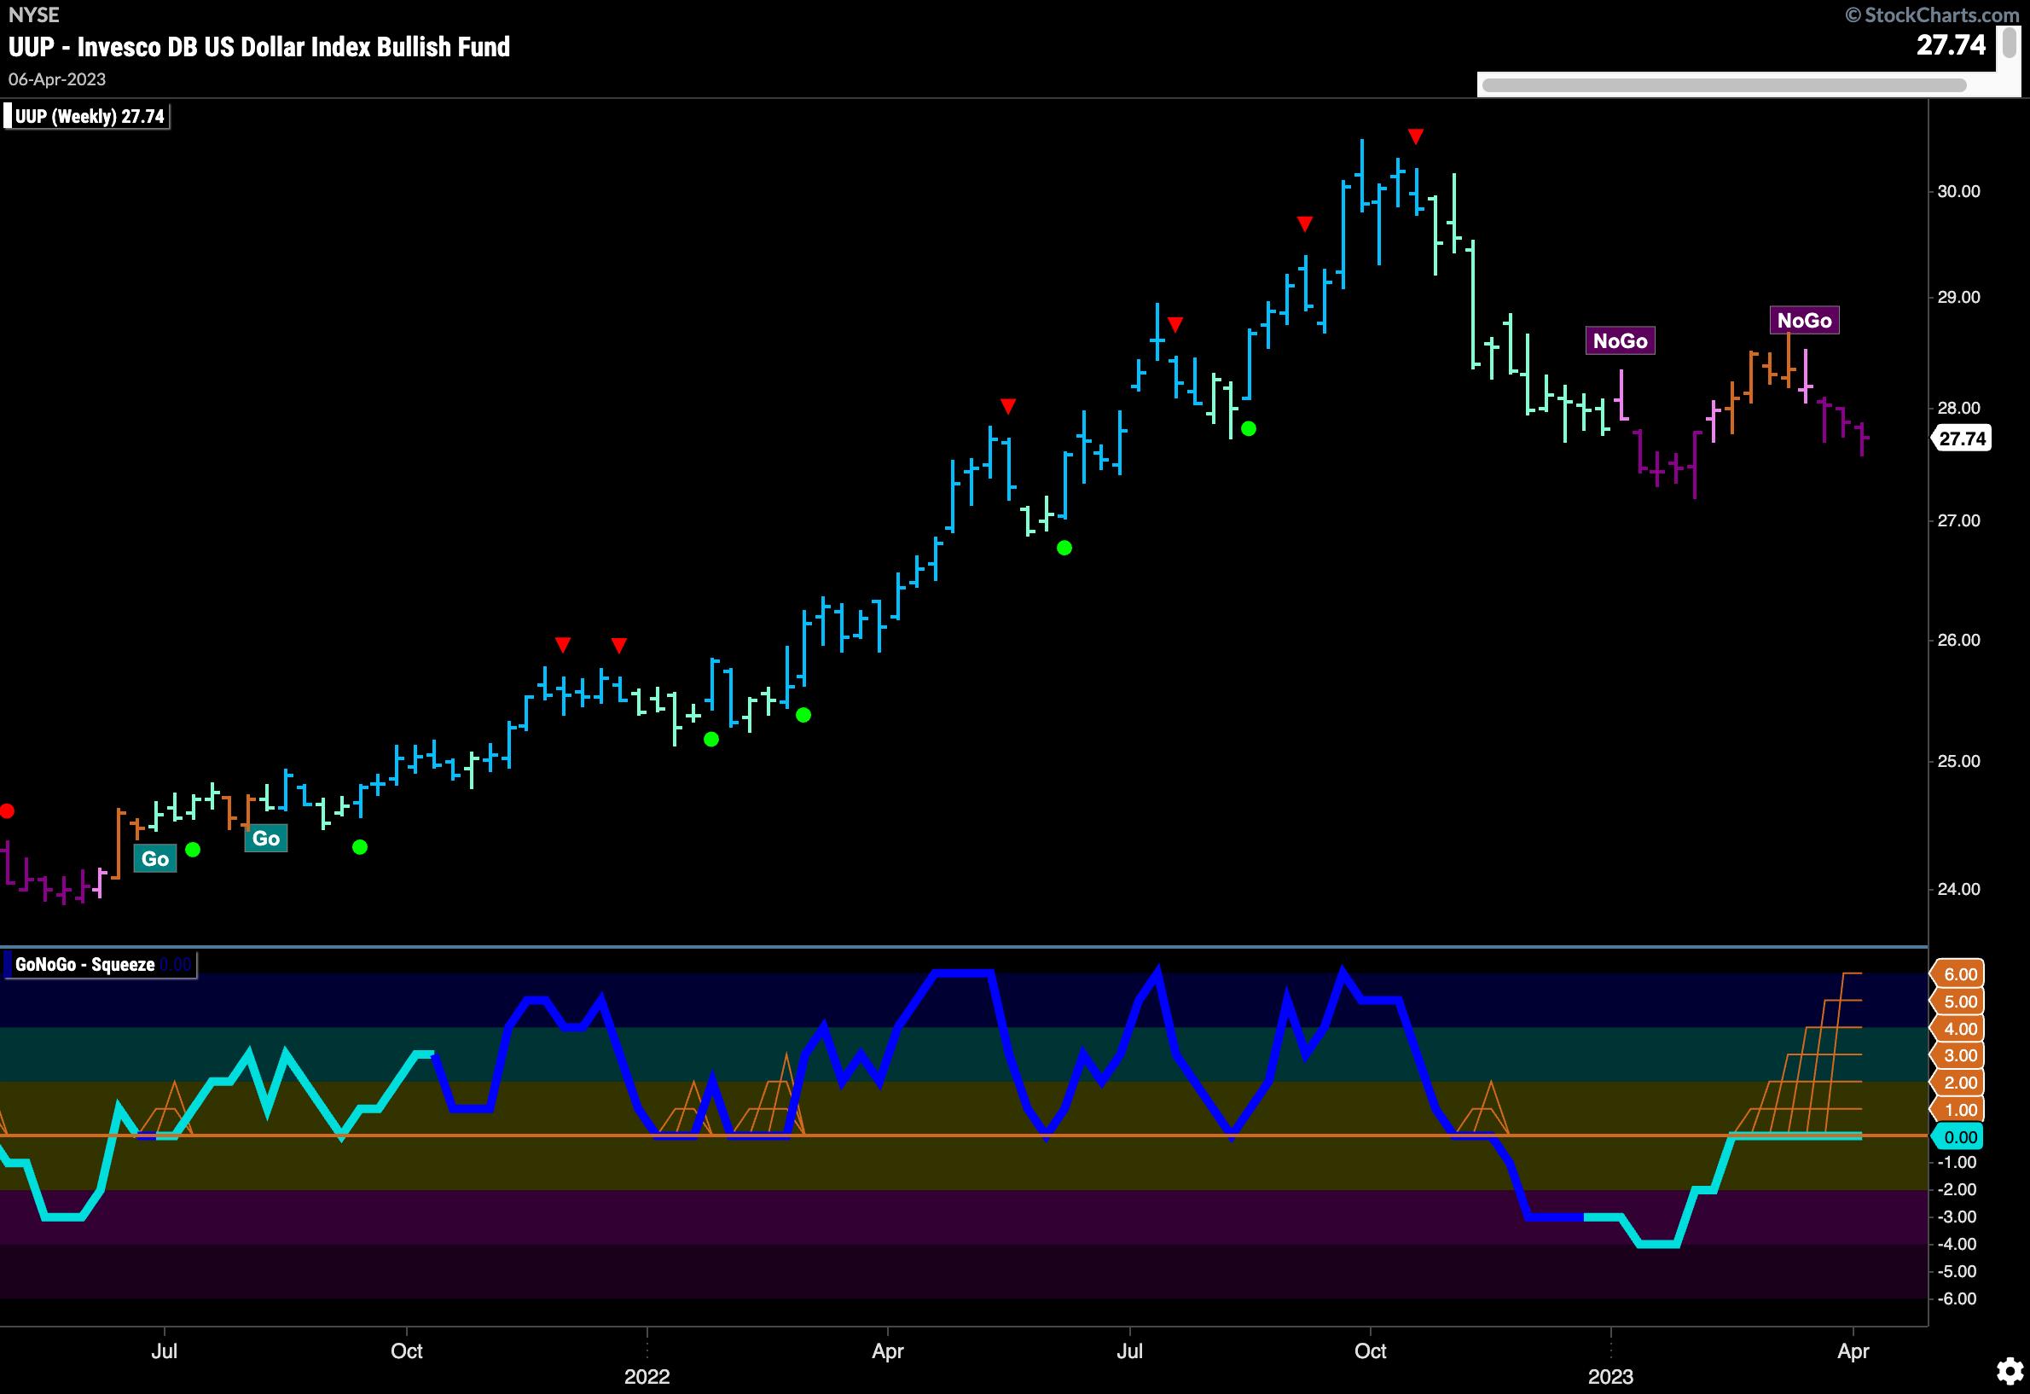
Task: Click the left NoGo marker near January 2023
Action: 1620,340
